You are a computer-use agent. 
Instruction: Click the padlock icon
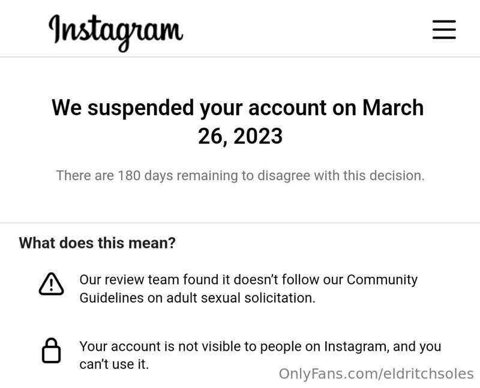tap(51, 351)
